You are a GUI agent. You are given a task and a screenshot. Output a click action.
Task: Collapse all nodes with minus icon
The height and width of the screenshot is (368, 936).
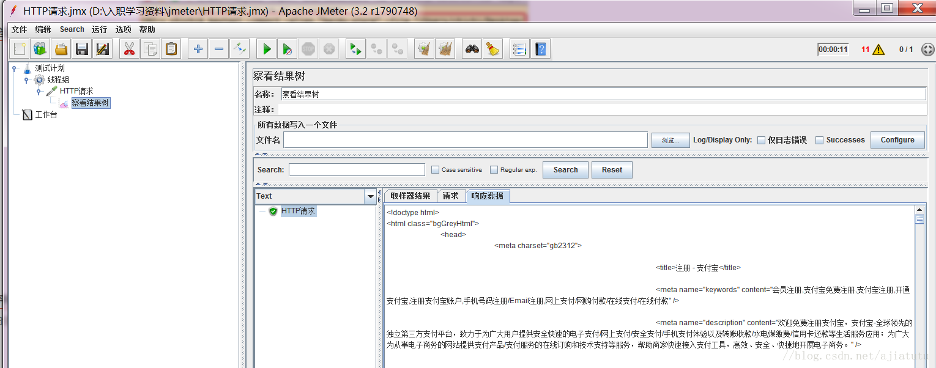[218, 49]
